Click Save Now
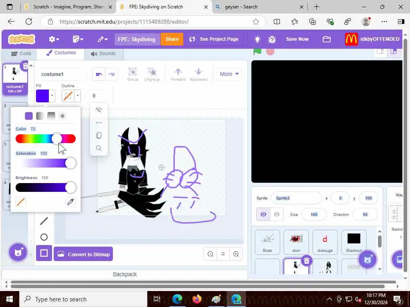Screen dimensions: 410x307 [297, 39]
